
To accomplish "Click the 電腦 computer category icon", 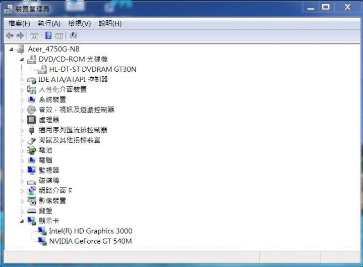I will tap(31, 160).
